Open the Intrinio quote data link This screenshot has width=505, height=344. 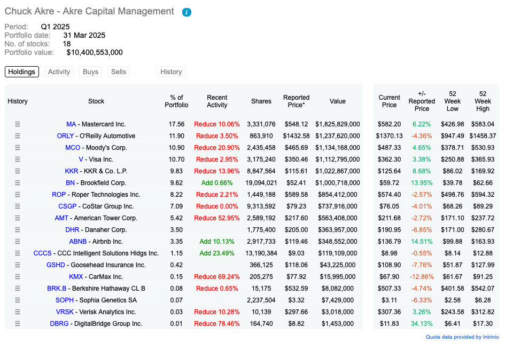coord(462,337)
